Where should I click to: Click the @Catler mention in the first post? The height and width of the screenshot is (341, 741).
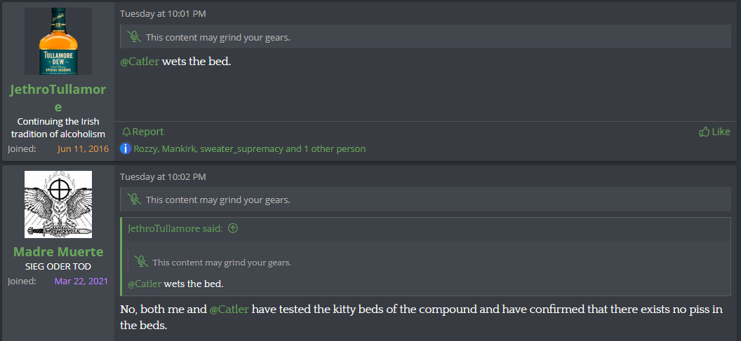click(140, 62)
